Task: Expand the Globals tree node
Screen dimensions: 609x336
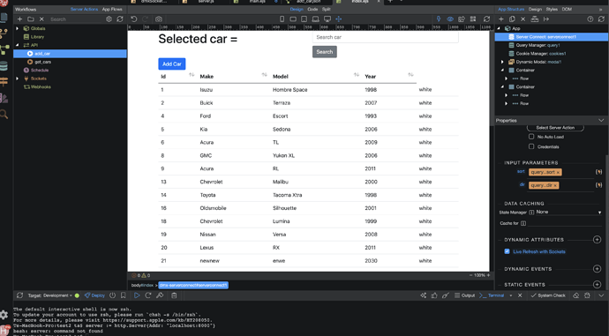Action: 17,28
